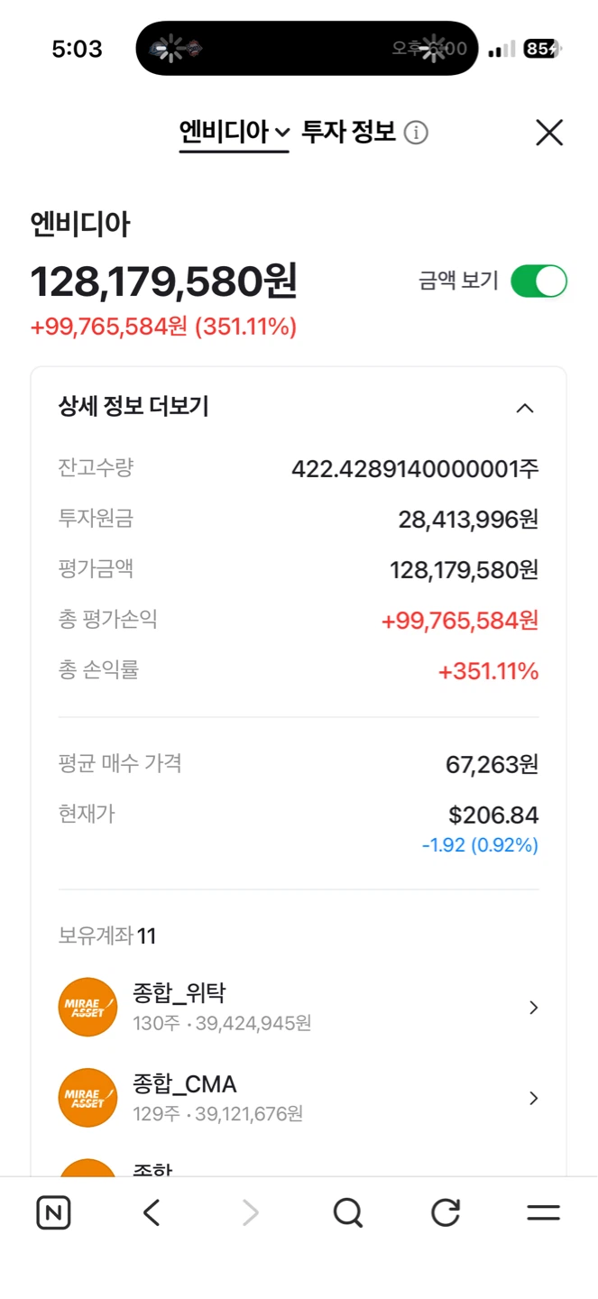598x1299 pixels.
Task: Tap the browser forward arrow
Action: click(250, 1212)
